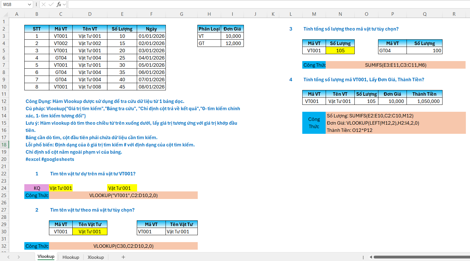Image resolution: width=470 pixels, height=261 pixels.
Task: Click the Cancel X icon in formula bar
Action: point(44,4)
